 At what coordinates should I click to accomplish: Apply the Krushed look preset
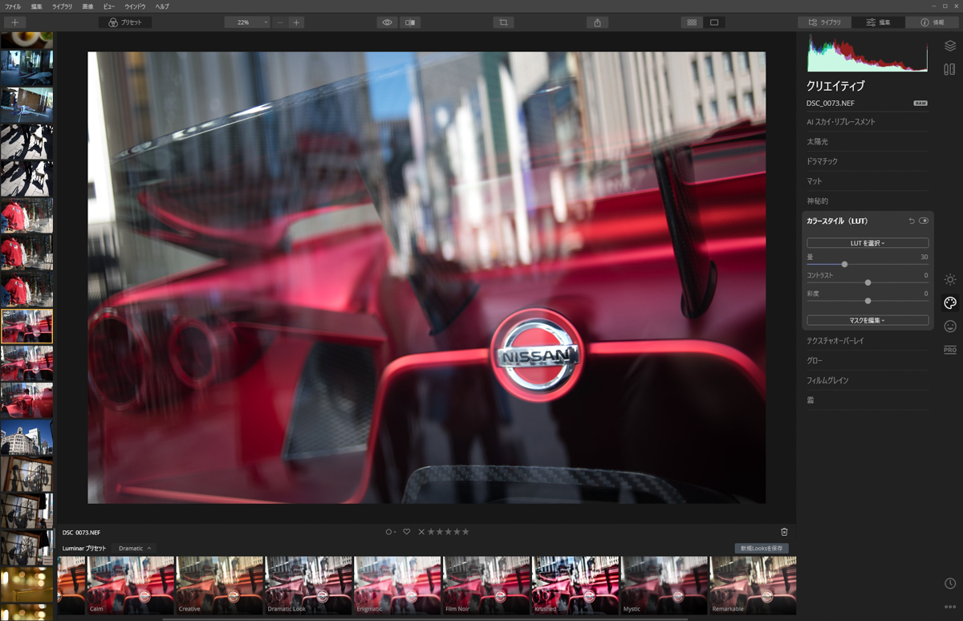click(575, 586)
